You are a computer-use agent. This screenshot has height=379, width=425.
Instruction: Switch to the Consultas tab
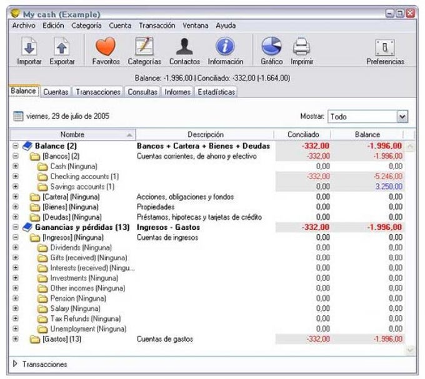[142, 92]
